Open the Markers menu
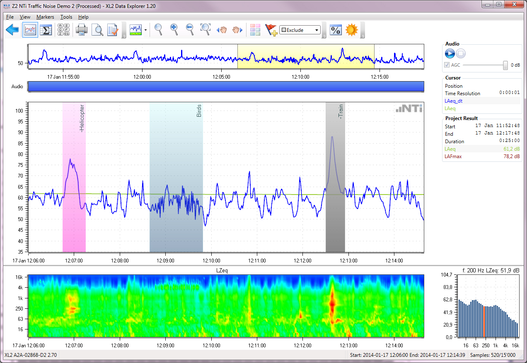Image resolution: width=527 pixels, height=363 pixels. 45,17
